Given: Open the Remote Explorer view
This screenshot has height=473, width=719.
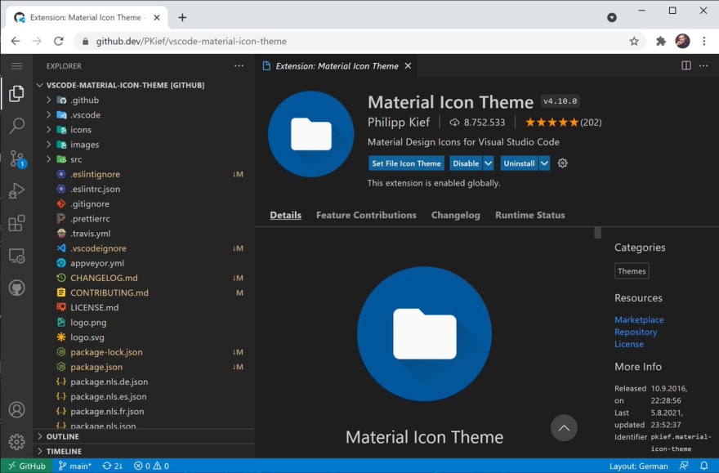Looking at the screenshot, I should click(16, 256).
